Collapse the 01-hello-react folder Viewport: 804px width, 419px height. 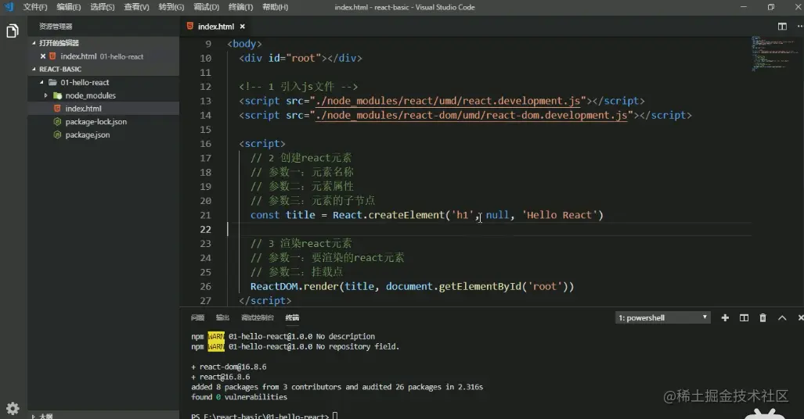(x=41, y=82)
